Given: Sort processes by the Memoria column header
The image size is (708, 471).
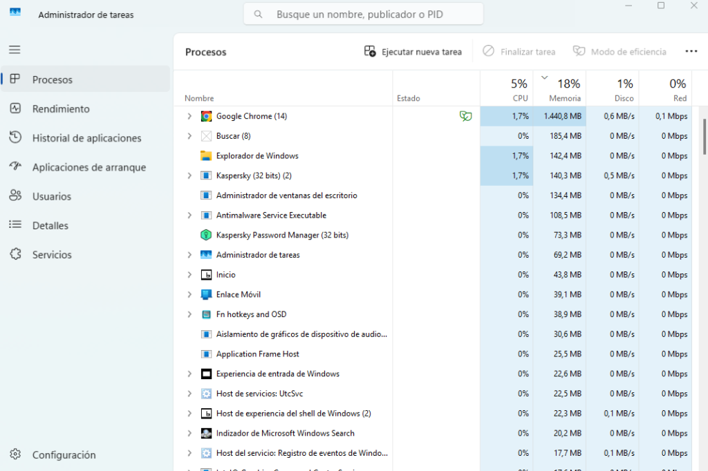Looking at the screenshot, I should (563, 90).
